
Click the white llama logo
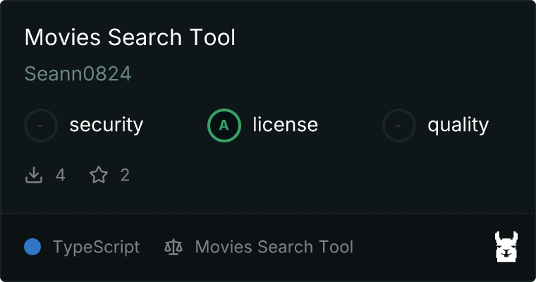coord(506,247)
